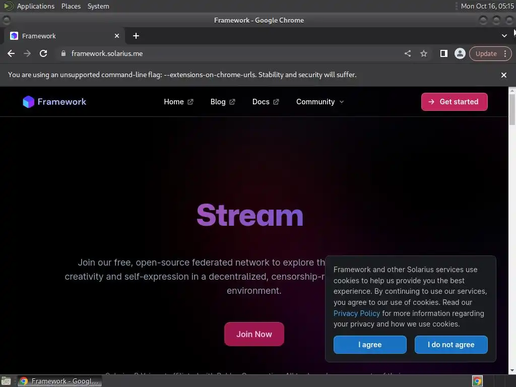Image resolution: width=516 pixels, height=387 pixels.
Task: Click the Framework cube logo
Action: coord(29,102)
